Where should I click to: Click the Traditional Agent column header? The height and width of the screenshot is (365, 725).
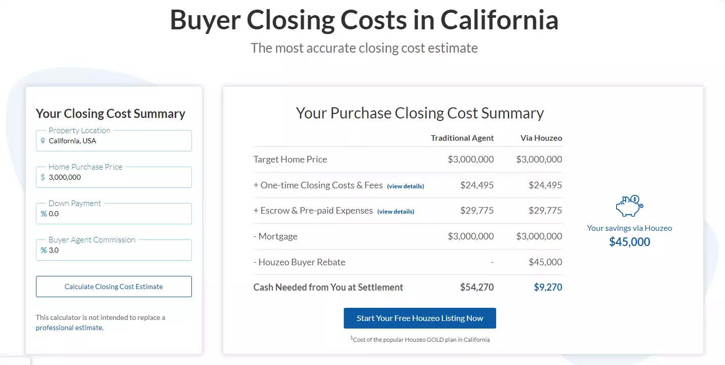click(x=462, y=138)
